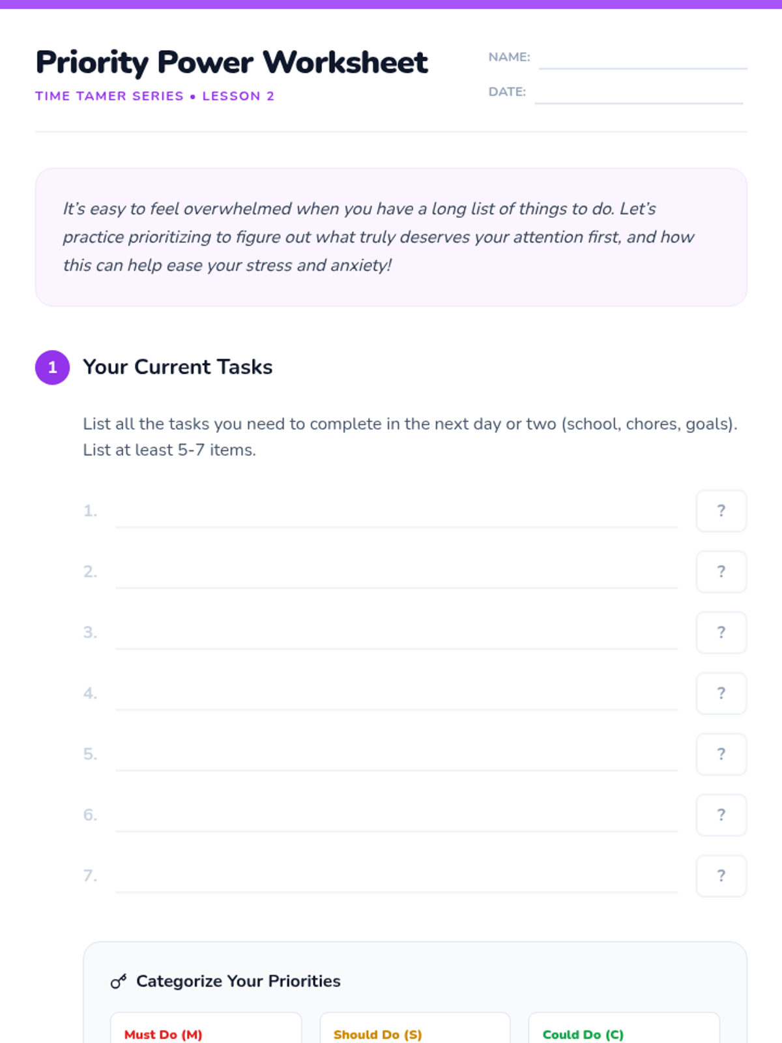Select the question-mark box for task 2
Screen dimensions: 782x1043
pyautogui.click(x=721, y=572)
